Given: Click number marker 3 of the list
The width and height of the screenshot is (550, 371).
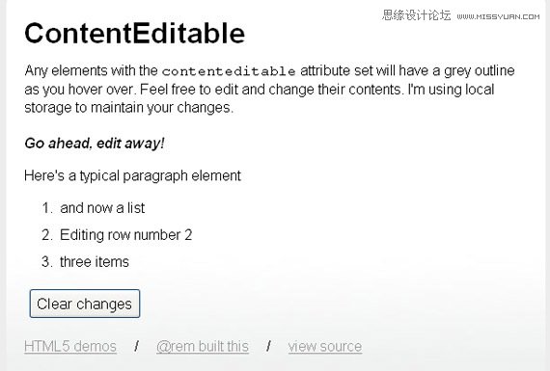Looking at the screenshot, I should [47, 262].
